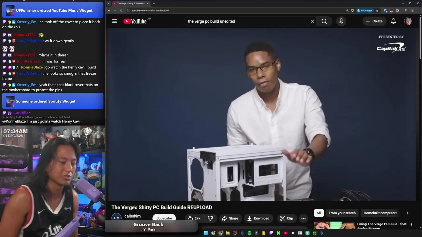
Task: Show more filter chips with the arrow
Action: pyautogui.click(x=407, y=213)
